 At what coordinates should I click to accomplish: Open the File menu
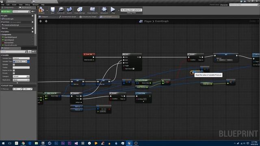click(3, 4)
